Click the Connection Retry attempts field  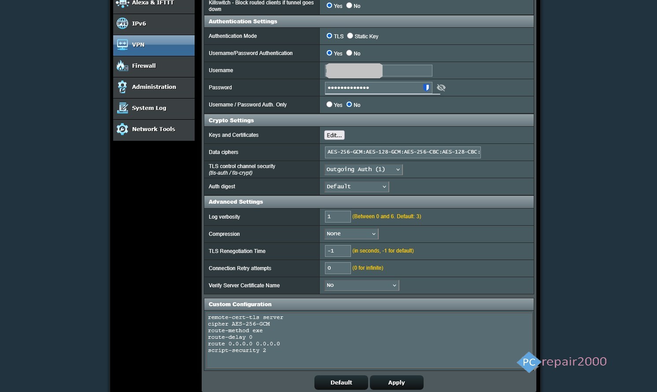coord(338,268)
